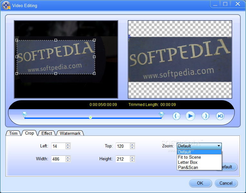Click the Width value input field

[58, 159]
